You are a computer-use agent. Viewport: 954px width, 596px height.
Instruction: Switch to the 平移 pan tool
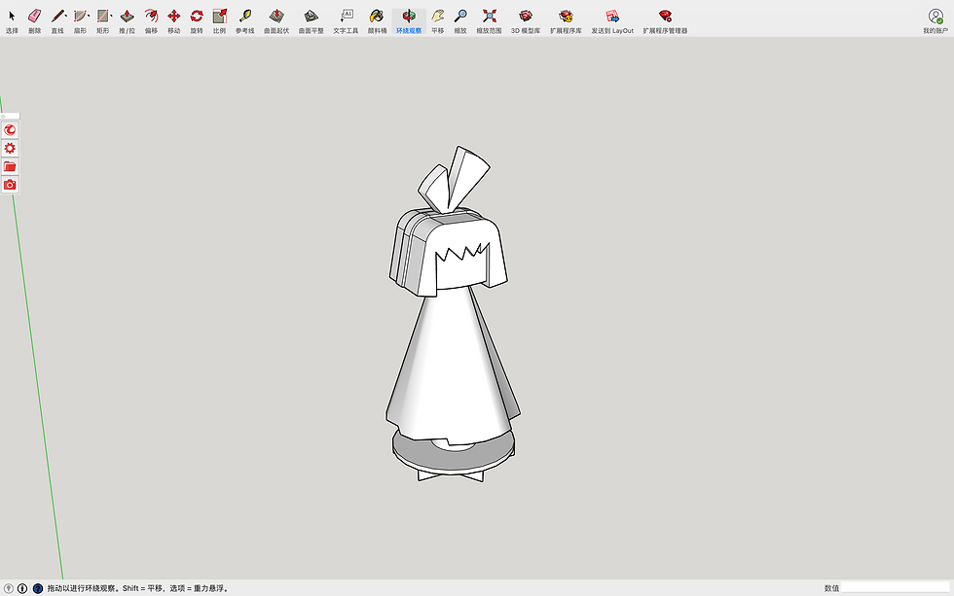click(438, 17)
